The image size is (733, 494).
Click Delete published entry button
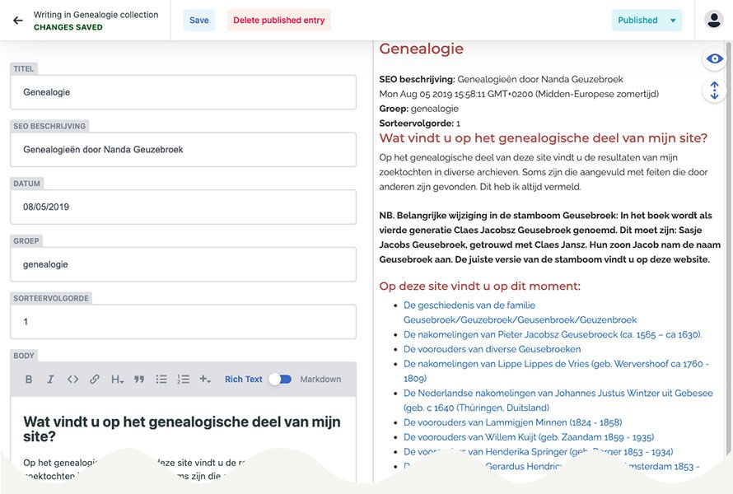coord(279,20)
